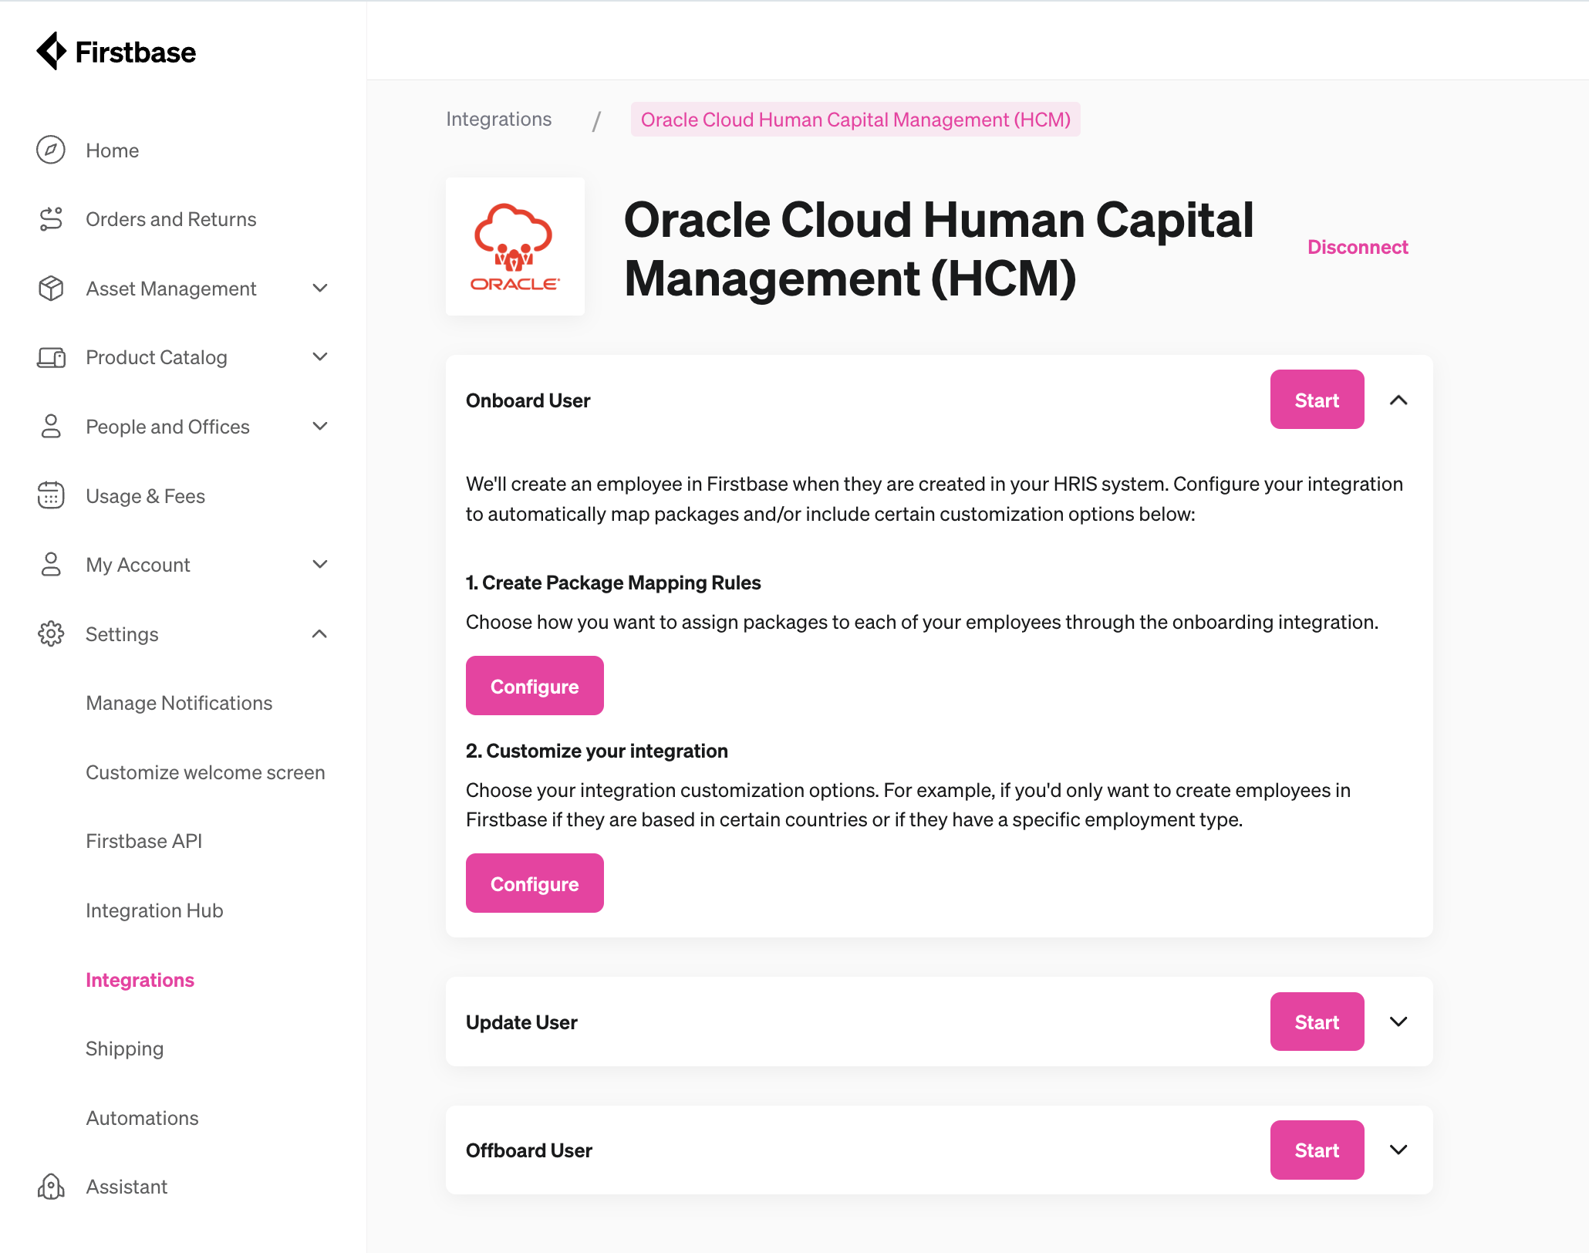The image size is (1589, 1253).
Task: Select Integrations in Settings menu
Action: click(140, 980)
